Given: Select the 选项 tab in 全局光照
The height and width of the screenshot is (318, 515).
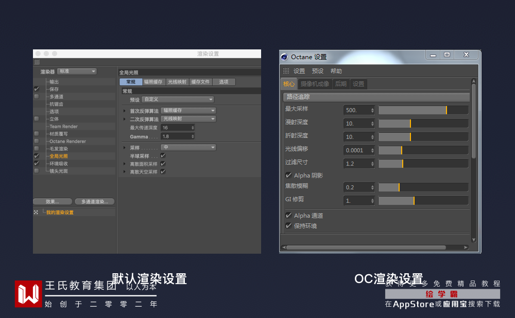Looking at the screenshot, I should coord(224,82).
